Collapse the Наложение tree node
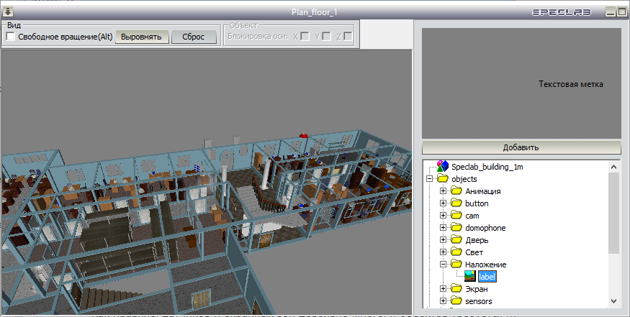Viewport: 630px width, 317px height. 443,264
